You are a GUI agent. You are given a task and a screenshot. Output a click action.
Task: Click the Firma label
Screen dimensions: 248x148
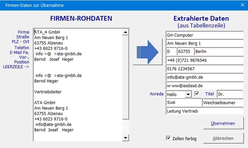[23, 32]
